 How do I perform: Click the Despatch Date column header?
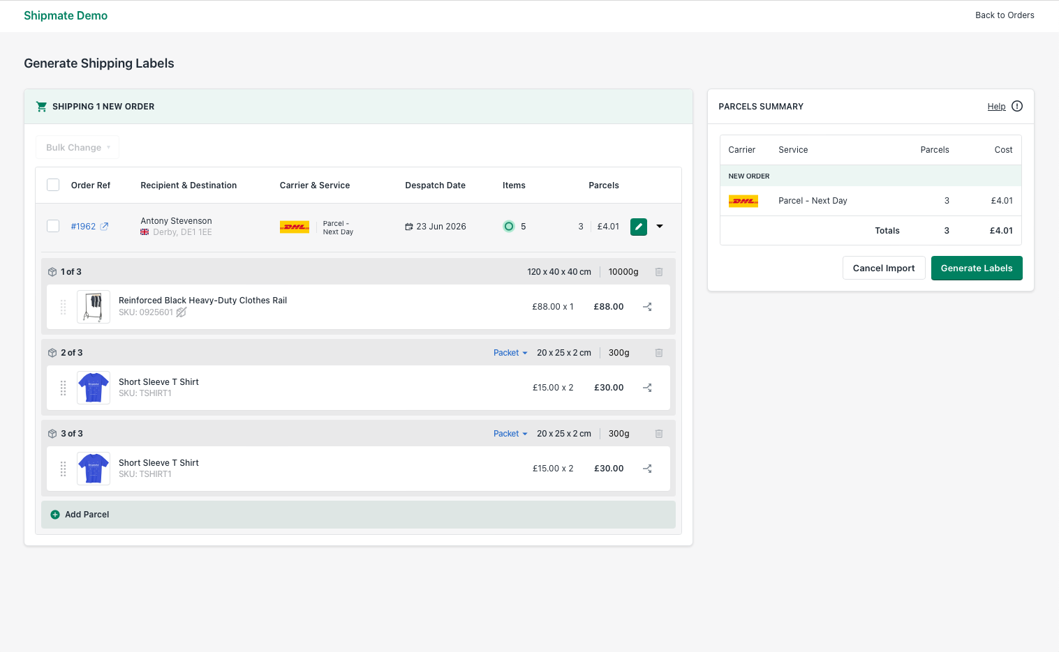tap(435, 185)
